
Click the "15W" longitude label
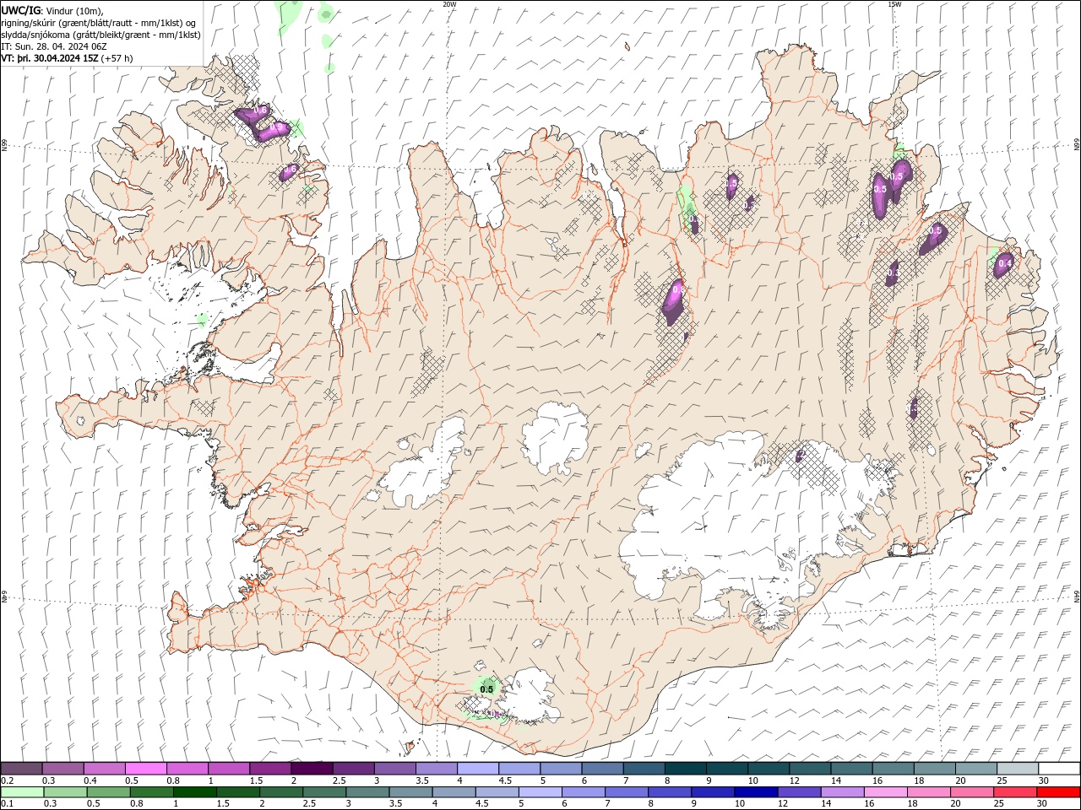894,4
